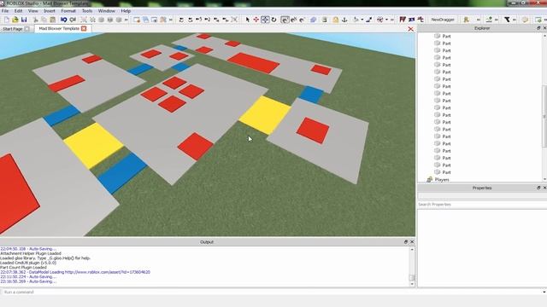Click the 'Loaded CmdUtl plugin' output line
Image resolution: width=547 pixels, height=307 pixels.
[28, 263]
